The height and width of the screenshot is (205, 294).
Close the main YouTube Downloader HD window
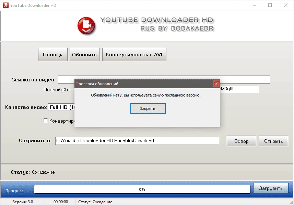(x=285, y=5)
